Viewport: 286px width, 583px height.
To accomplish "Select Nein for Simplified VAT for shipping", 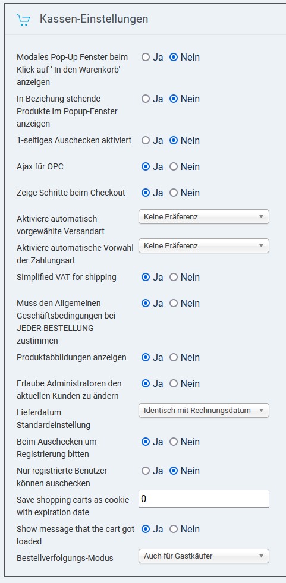I will click(x=174, y=277).
